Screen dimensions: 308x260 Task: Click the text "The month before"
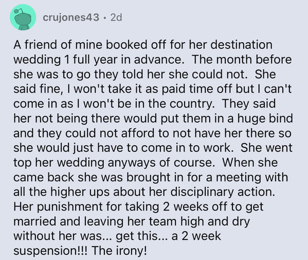coord(242,59)
